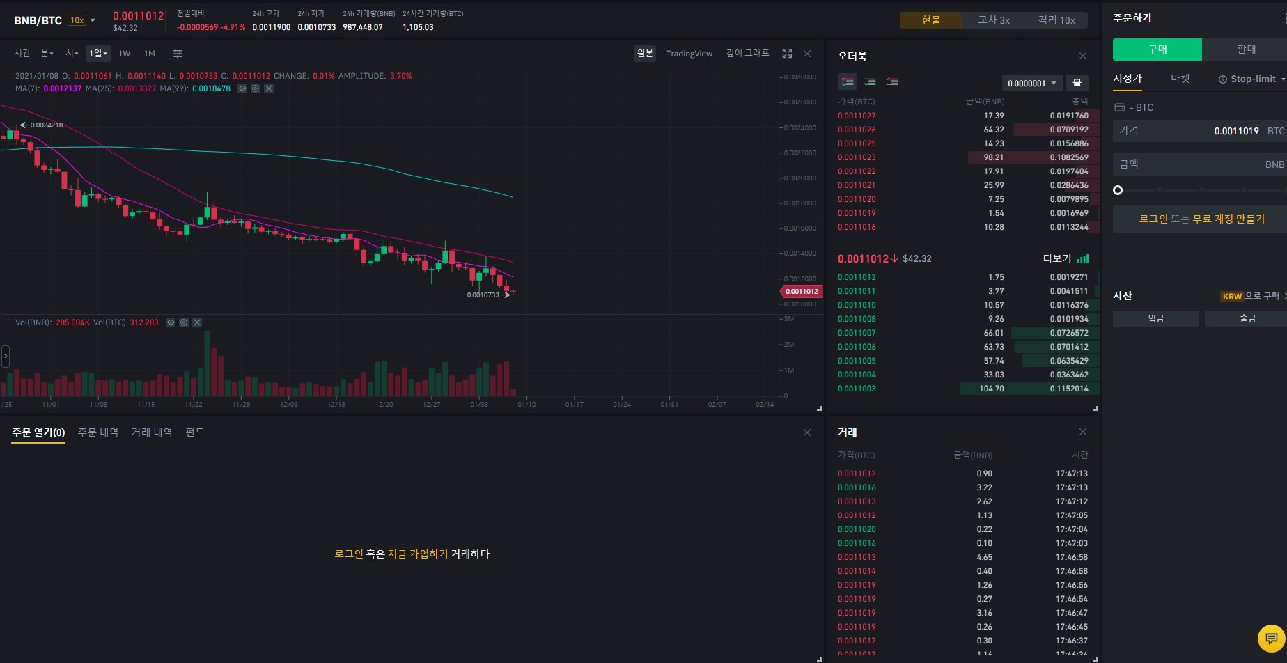1287x663 pixels.
Task: Click the wallet icon next to BTC balance
Action: (1120, 107)
